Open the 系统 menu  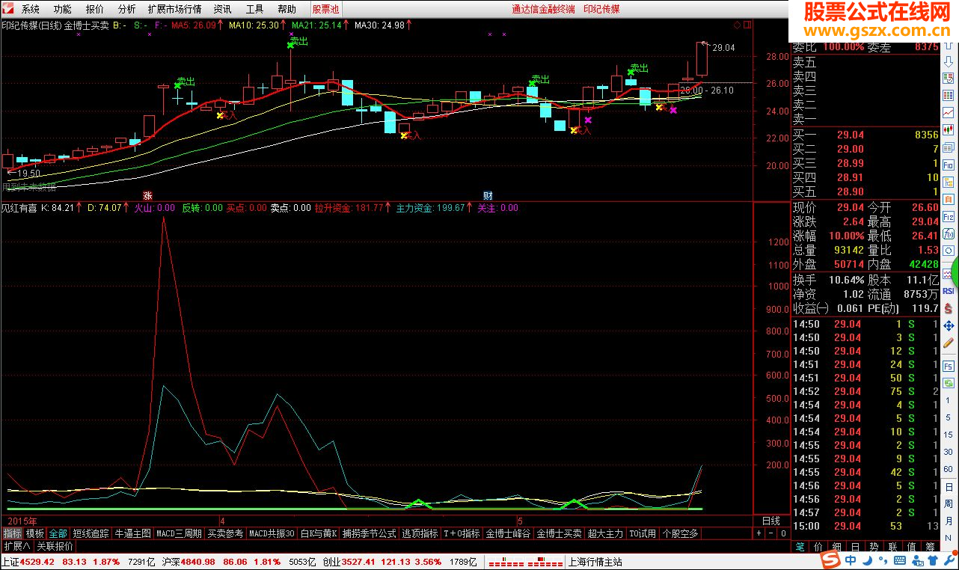point(31,9)
